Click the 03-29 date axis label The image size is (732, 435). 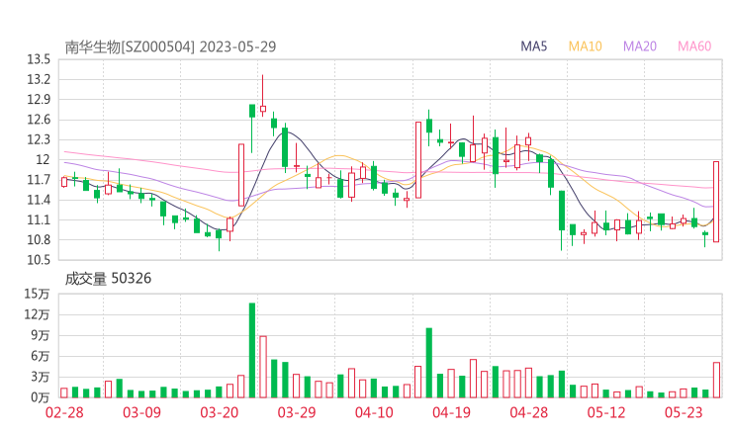[x=297, y=412]
